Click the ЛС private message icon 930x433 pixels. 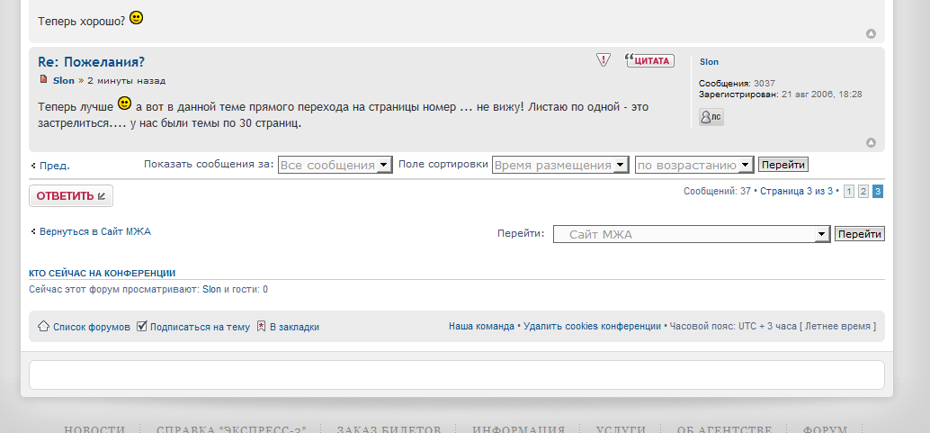coord(711,117)
